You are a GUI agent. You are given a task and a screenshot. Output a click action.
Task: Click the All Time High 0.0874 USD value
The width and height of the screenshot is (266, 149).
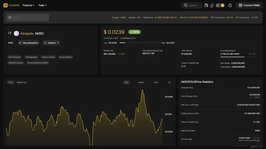click(x=244, y=138)
